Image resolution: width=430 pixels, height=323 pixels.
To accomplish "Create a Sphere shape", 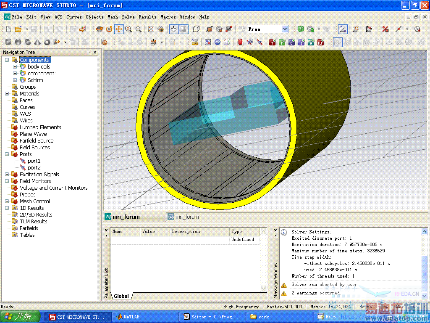I will pyautogui.click(x=18, y=42).
